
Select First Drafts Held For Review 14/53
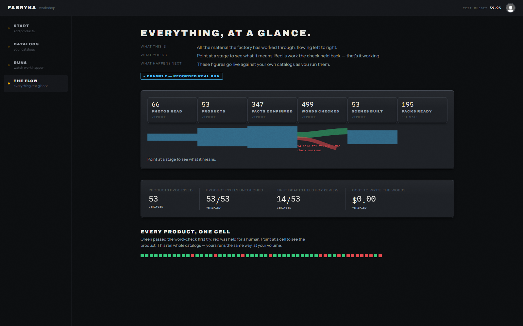click(288, 199)
